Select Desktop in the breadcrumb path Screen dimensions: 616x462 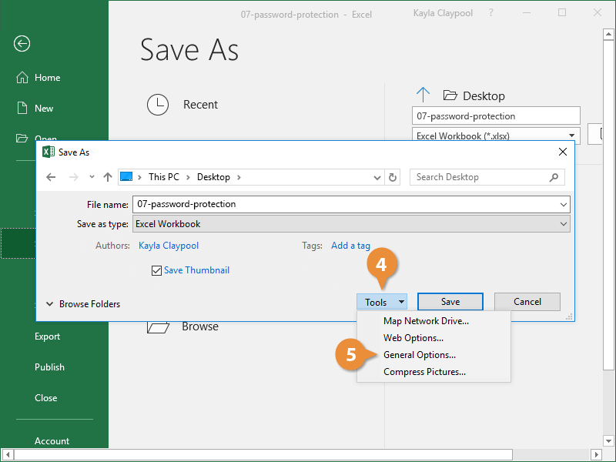point(213,177)
